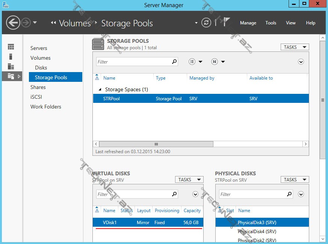328x244 pixels.
Task: Click the storage pools horizontal scrollbar
Action: pyautogui.click(x=156, y=144)
